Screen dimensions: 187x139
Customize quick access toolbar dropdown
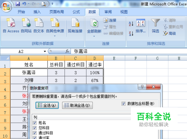52,4
